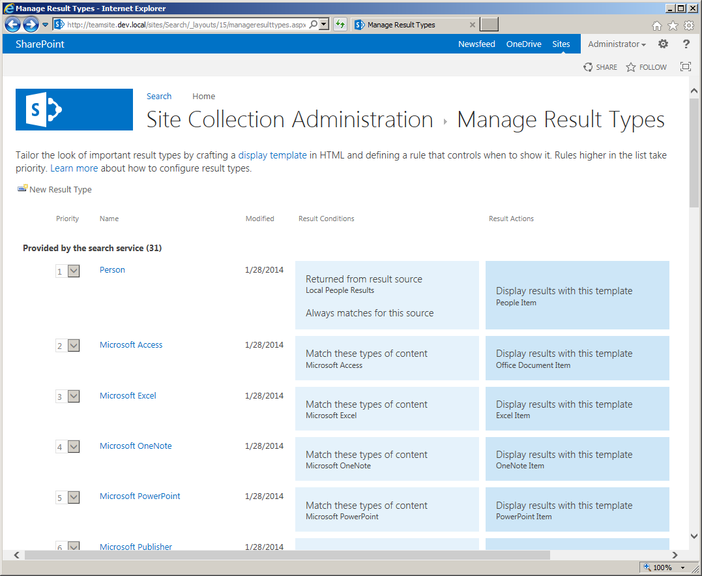Click the horizontal scrollbar right arrow

pos(675,555)
